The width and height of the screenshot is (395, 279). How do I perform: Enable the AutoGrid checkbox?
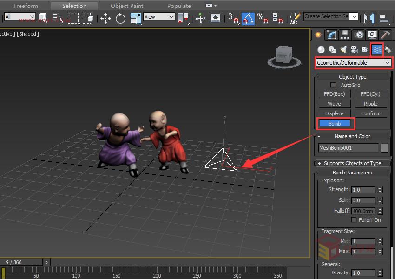(x=333, y=85)
